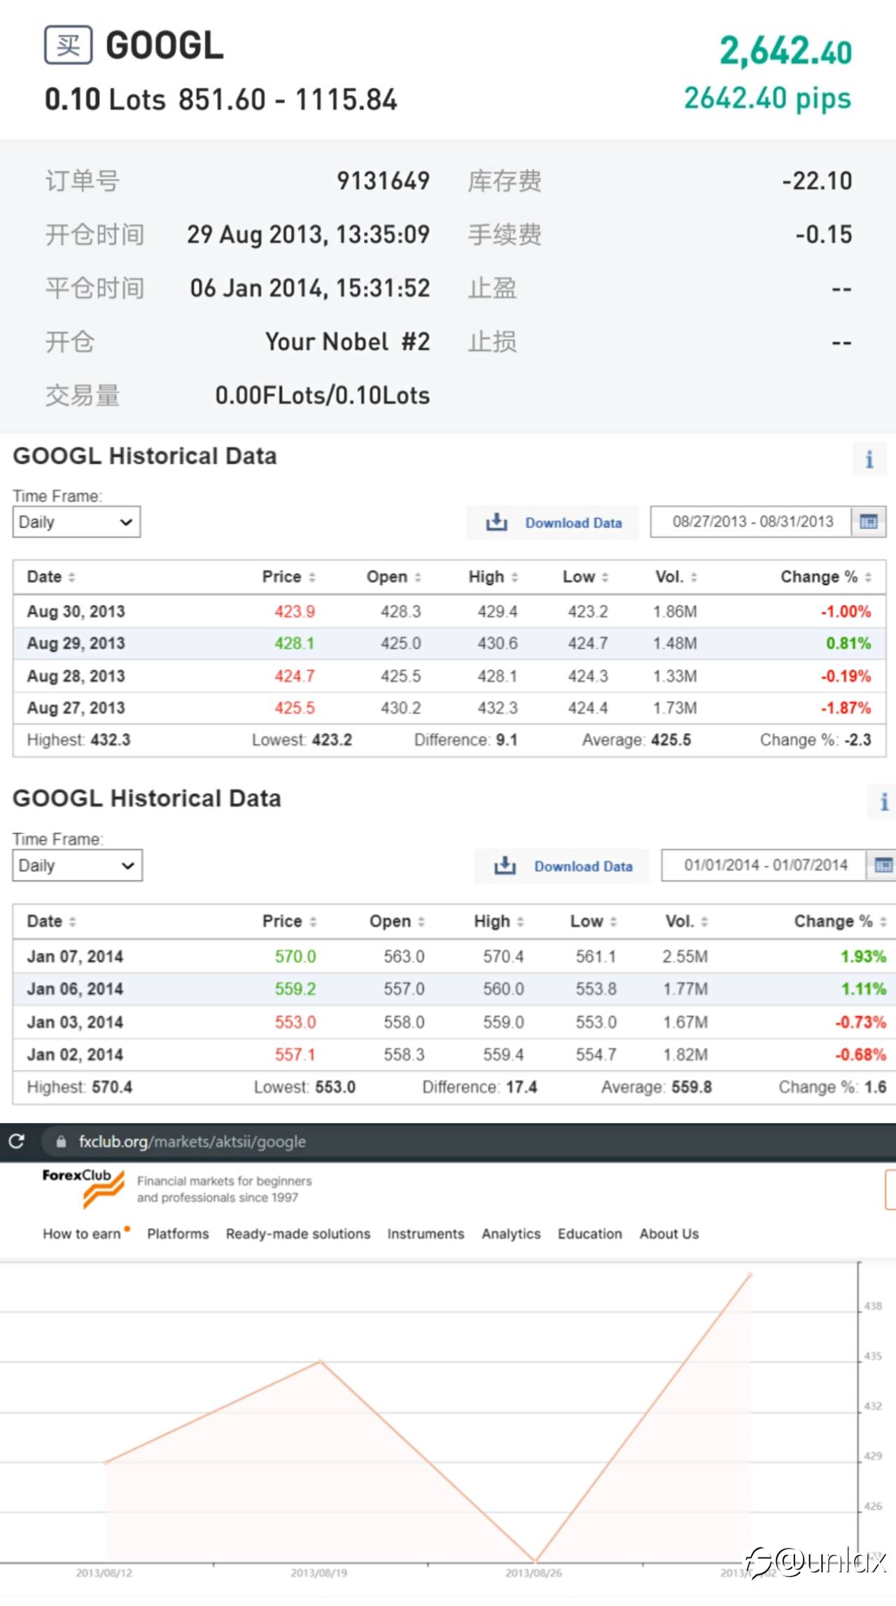The width and height of the screenshot is (896, 1606).
Task: Open the Analytics menu
Action: tap(511, 1234)
